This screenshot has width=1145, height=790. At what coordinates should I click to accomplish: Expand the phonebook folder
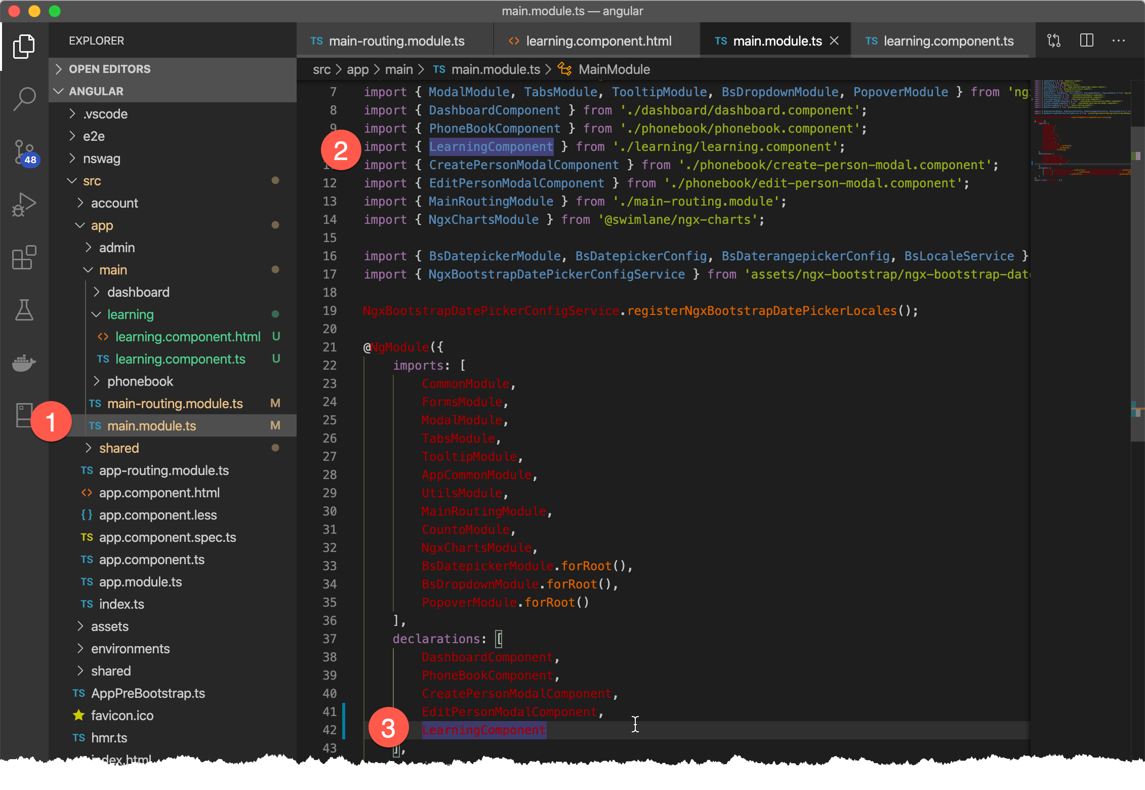tap(140, 381)
